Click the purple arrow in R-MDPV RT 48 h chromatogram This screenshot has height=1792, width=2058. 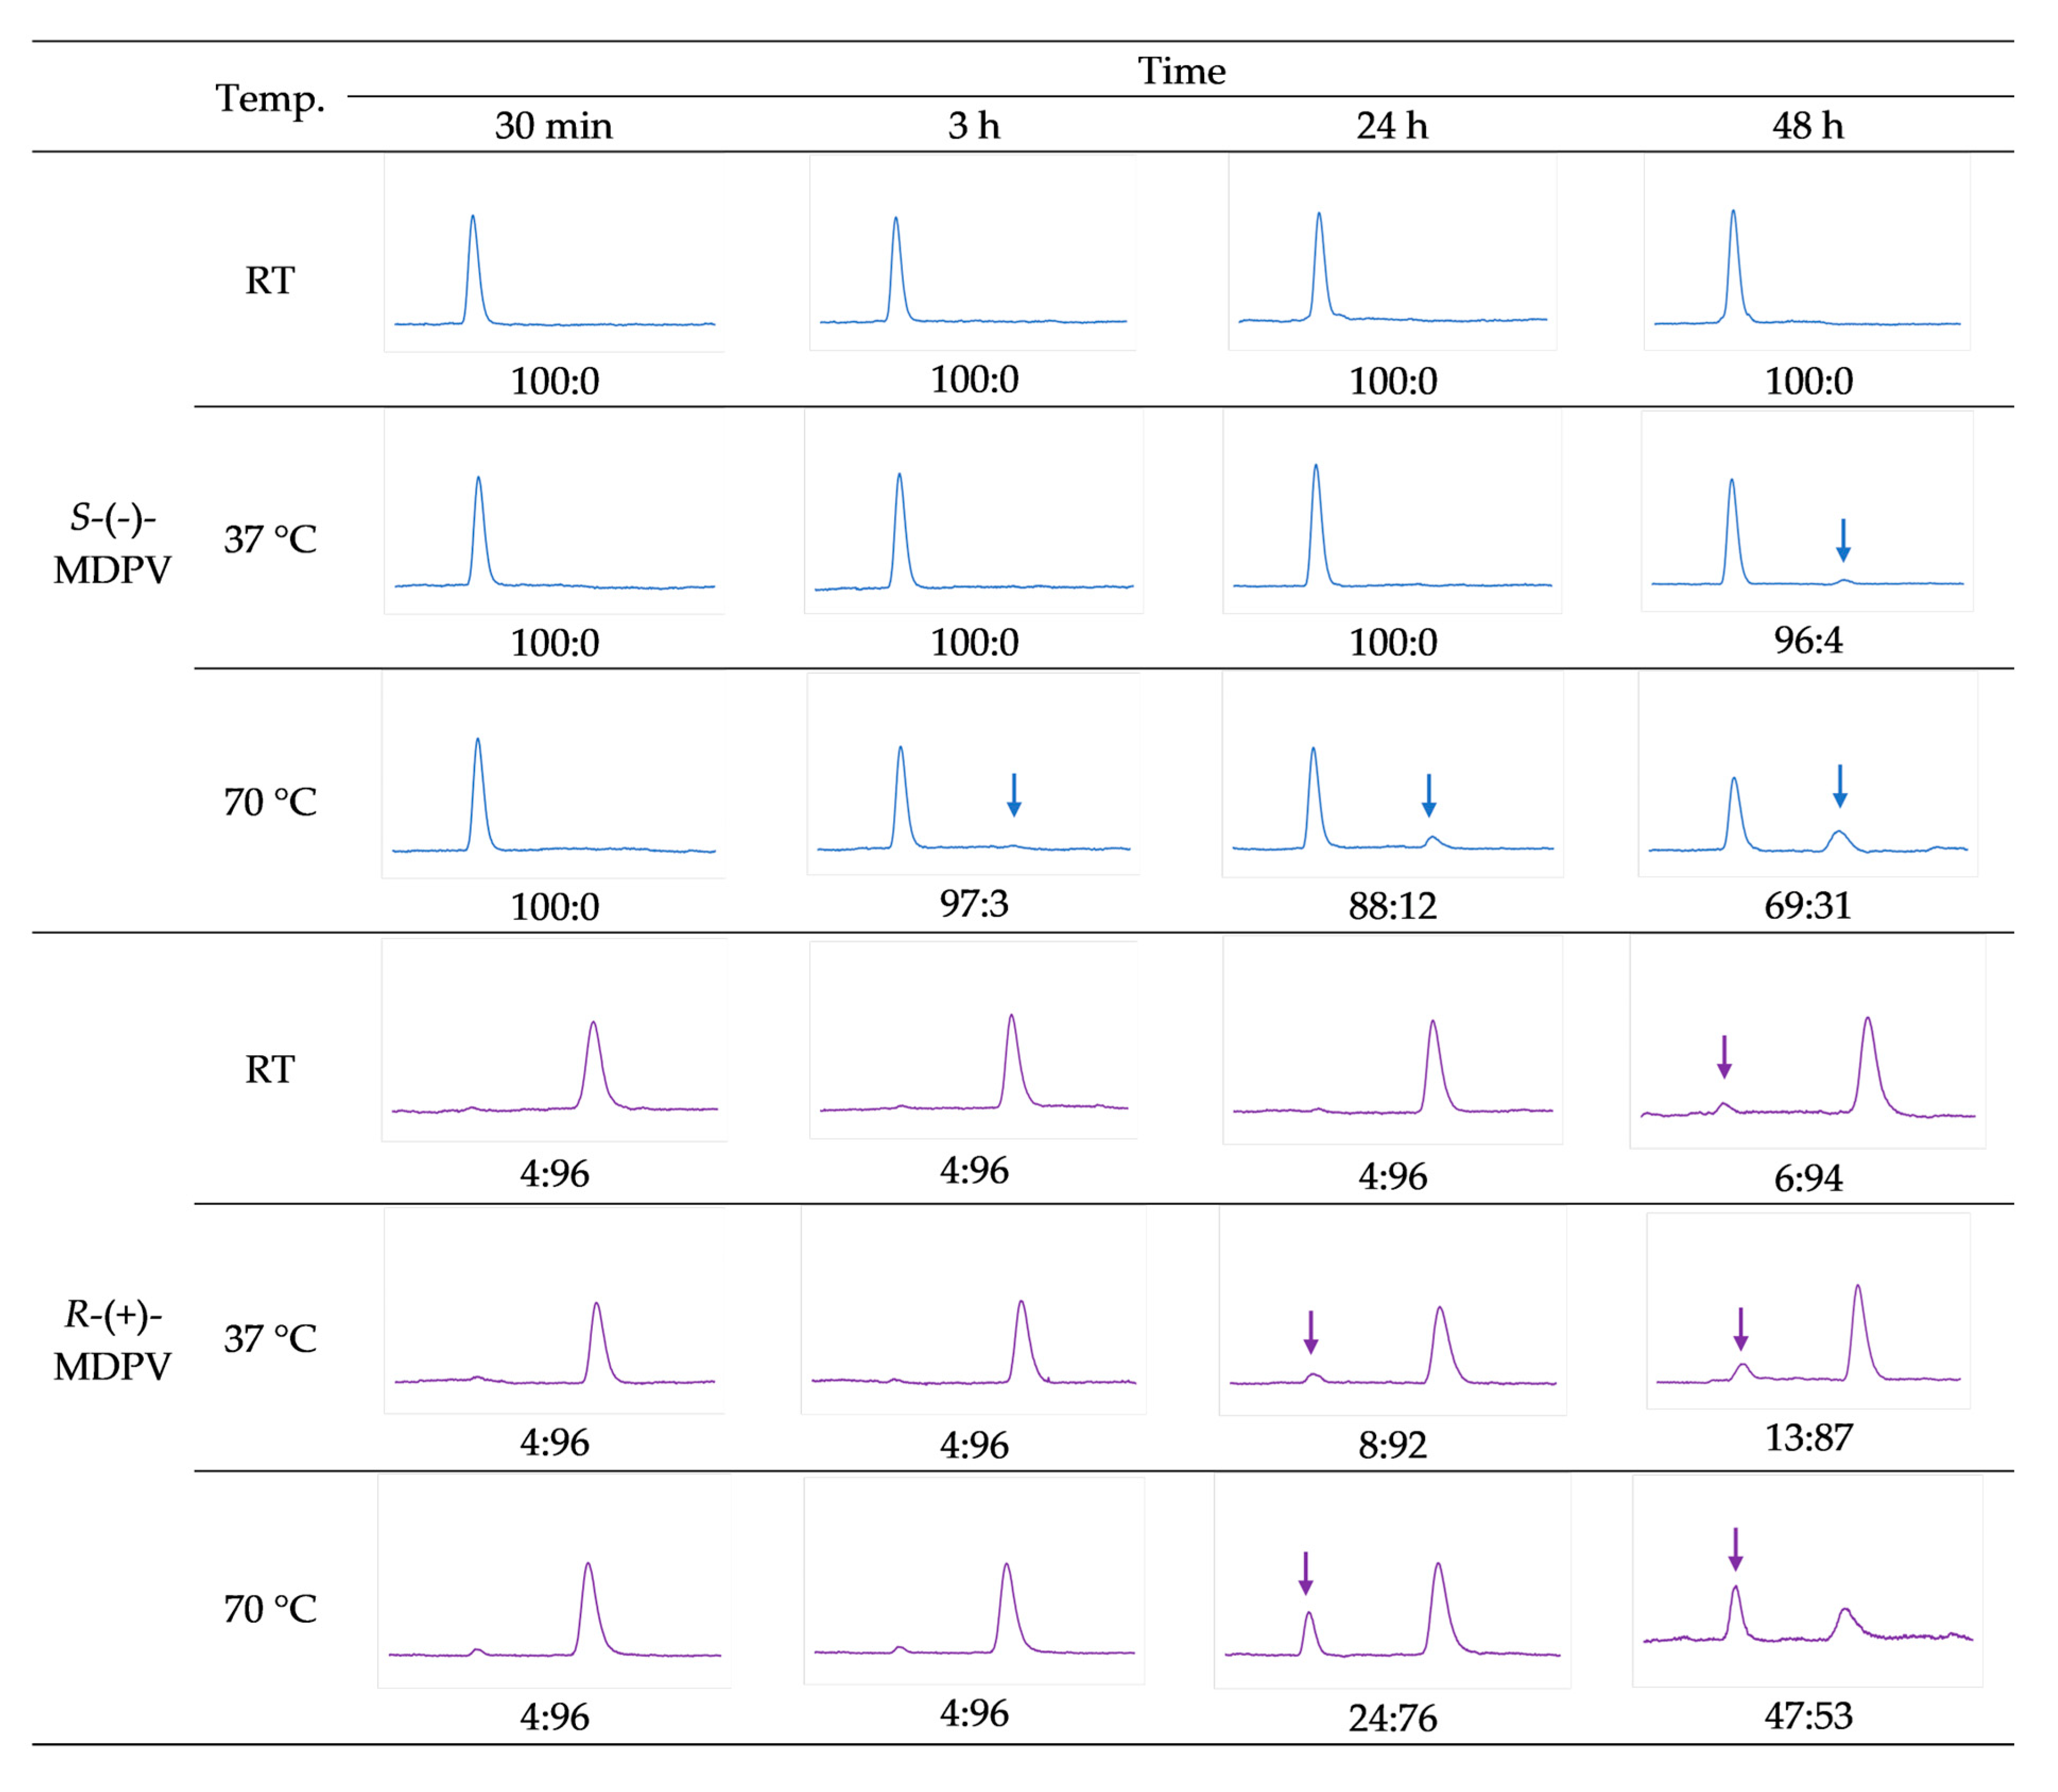(x=1724, y=1057)
